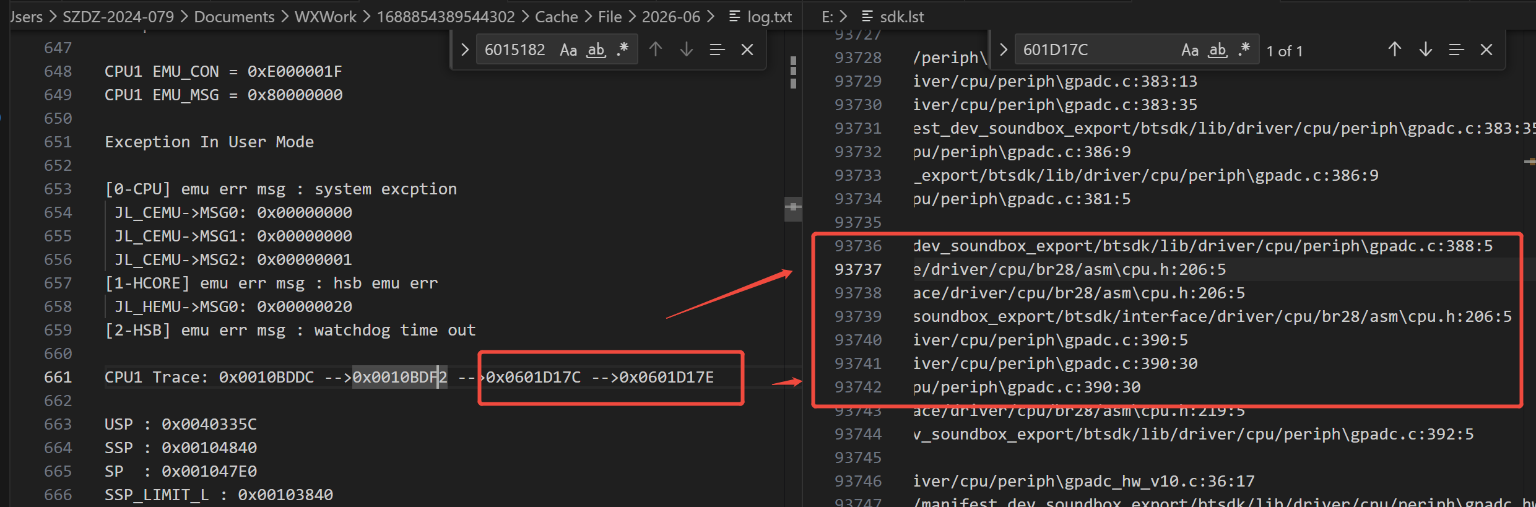This screenshot has height=507, width=1536.
Task: Toggle Match Case in sdk.lst find widget
Action: [1189, 50]
